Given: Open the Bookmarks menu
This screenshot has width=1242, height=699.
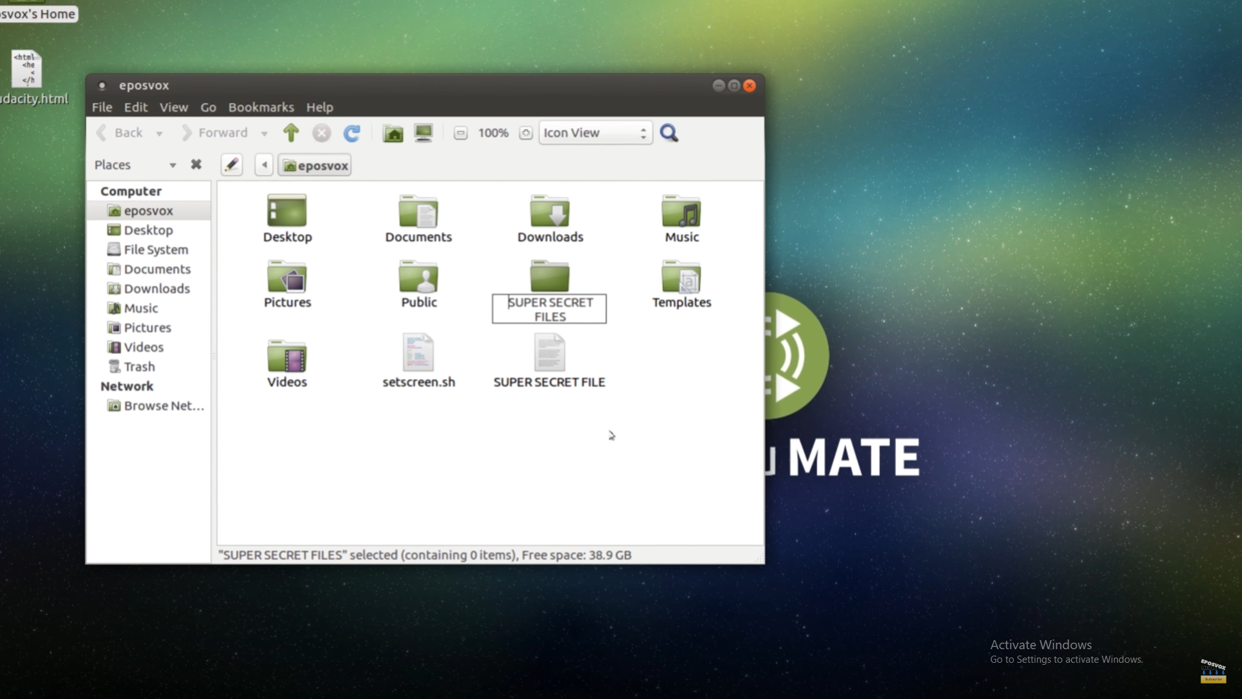Looking at the screenshot, I should coord(261,107).
